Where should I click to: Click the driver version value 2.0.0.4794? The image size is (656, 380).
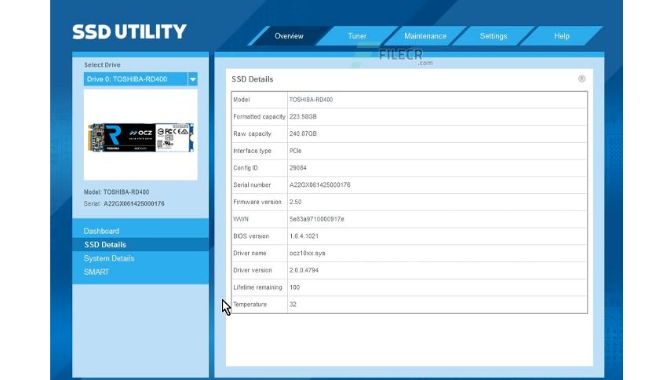[x=304, y=270]
